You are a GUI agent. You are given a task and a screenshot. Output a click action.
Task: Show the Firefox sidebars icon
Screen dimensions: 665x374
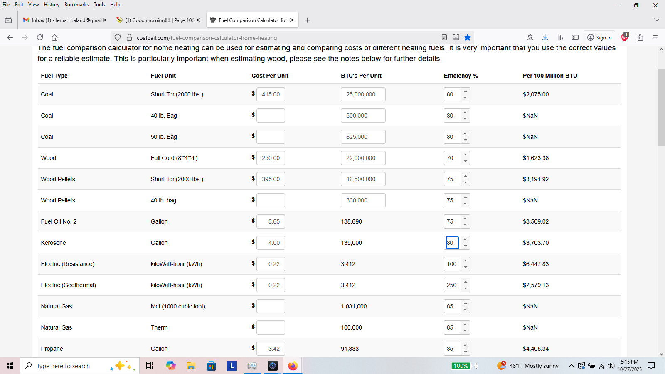[x=575, y=37]
